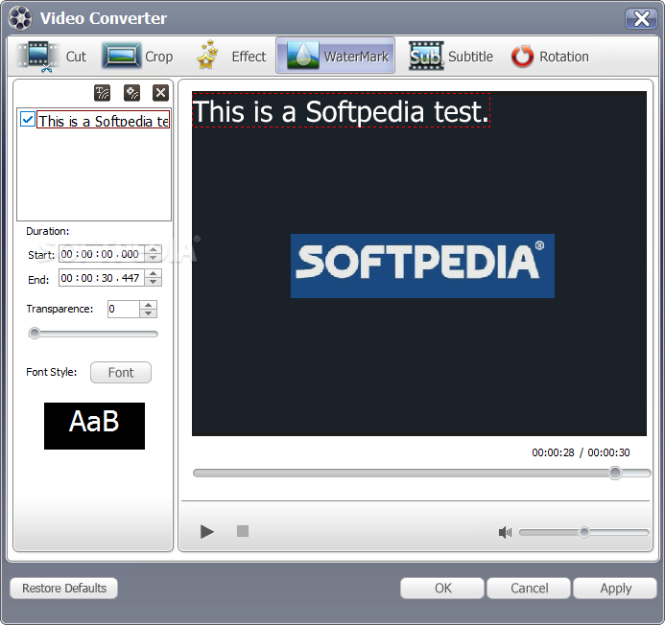Delete watermark with the X icon
The width and height of the screenshot is (665, 625).
click(161, 93)
